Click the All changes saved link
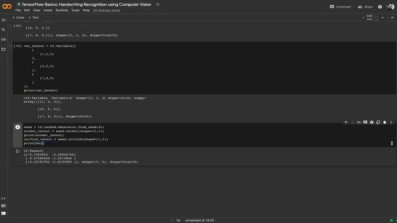The height and width of the screenshot is (223, 397). pos(107,11)
